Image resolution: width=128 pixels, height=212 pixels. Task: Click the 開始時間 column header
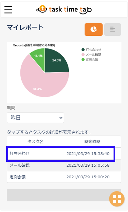pyautogui.click(x=92, y=142)
